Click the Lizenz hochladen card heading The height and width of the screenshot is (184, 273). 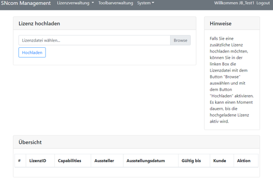click(x=39, y=24)
